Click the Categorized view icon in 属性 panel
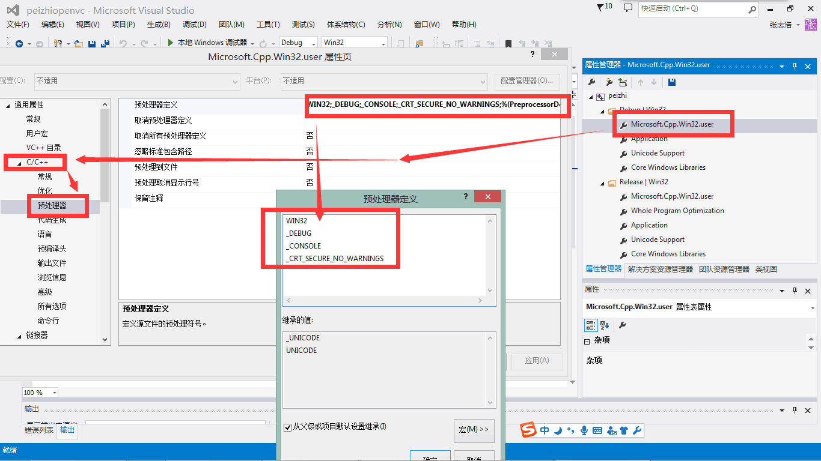Image resolution: width=821 pixels, height=461 pixels. (x=591, y=325)
